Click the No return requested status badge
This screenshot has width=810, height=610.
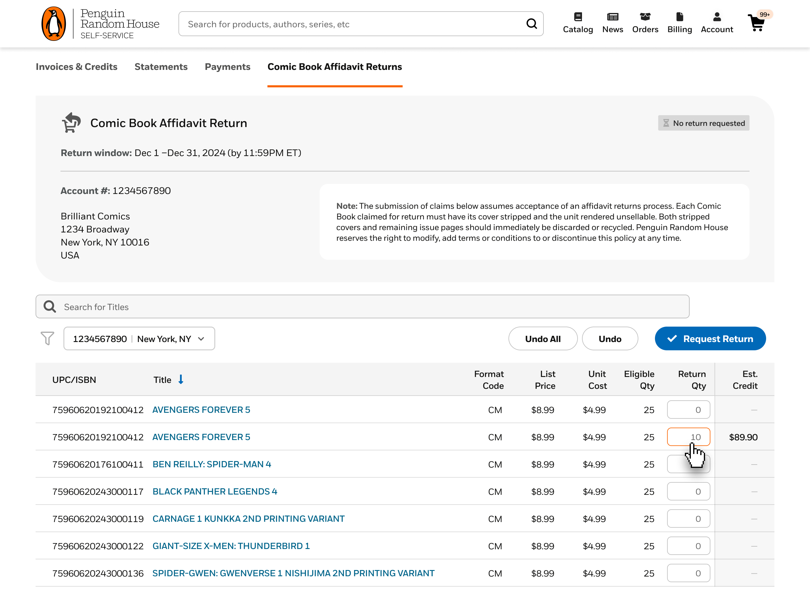(704, 123)
